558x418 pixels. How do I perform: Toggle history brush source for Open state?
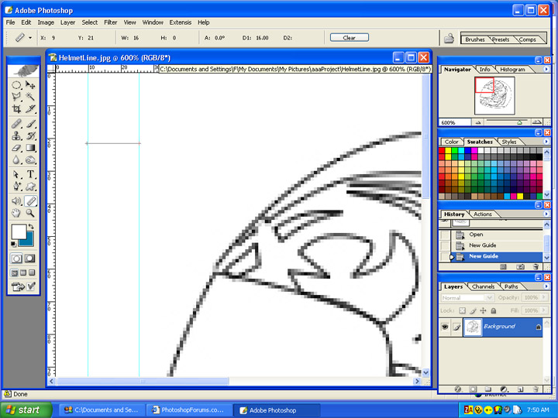point(445,235)
